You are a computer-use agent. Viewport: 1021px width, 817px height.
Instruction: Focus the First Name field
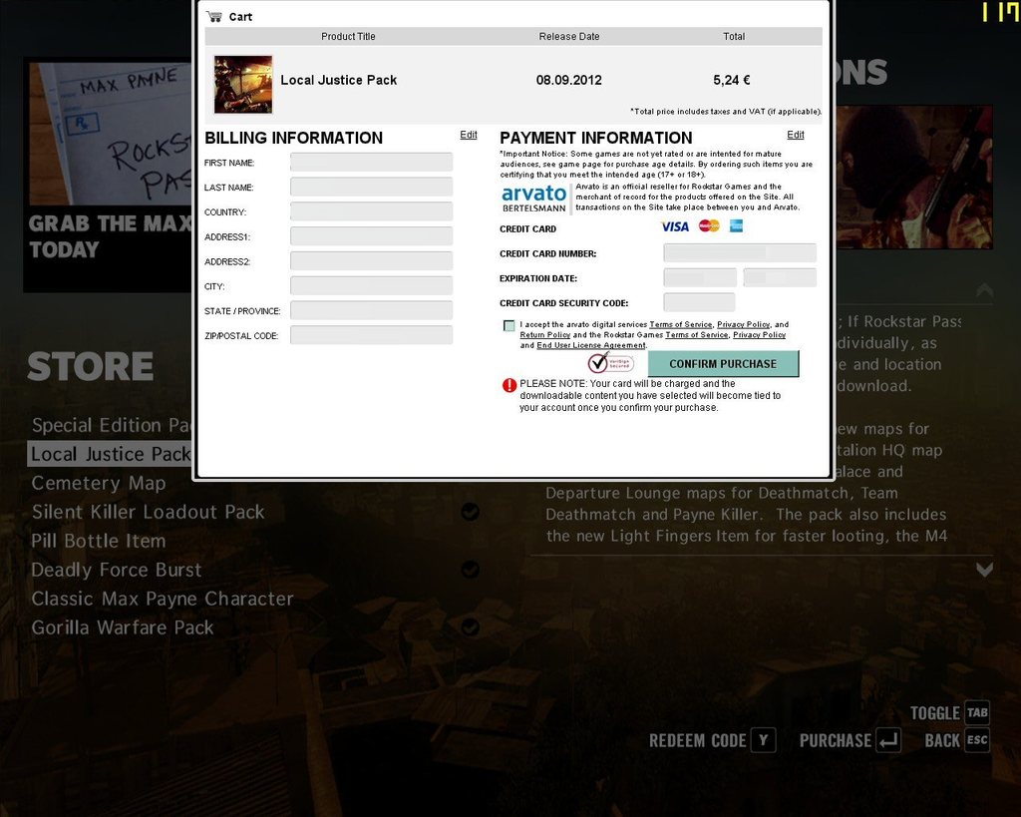(371, 163)
